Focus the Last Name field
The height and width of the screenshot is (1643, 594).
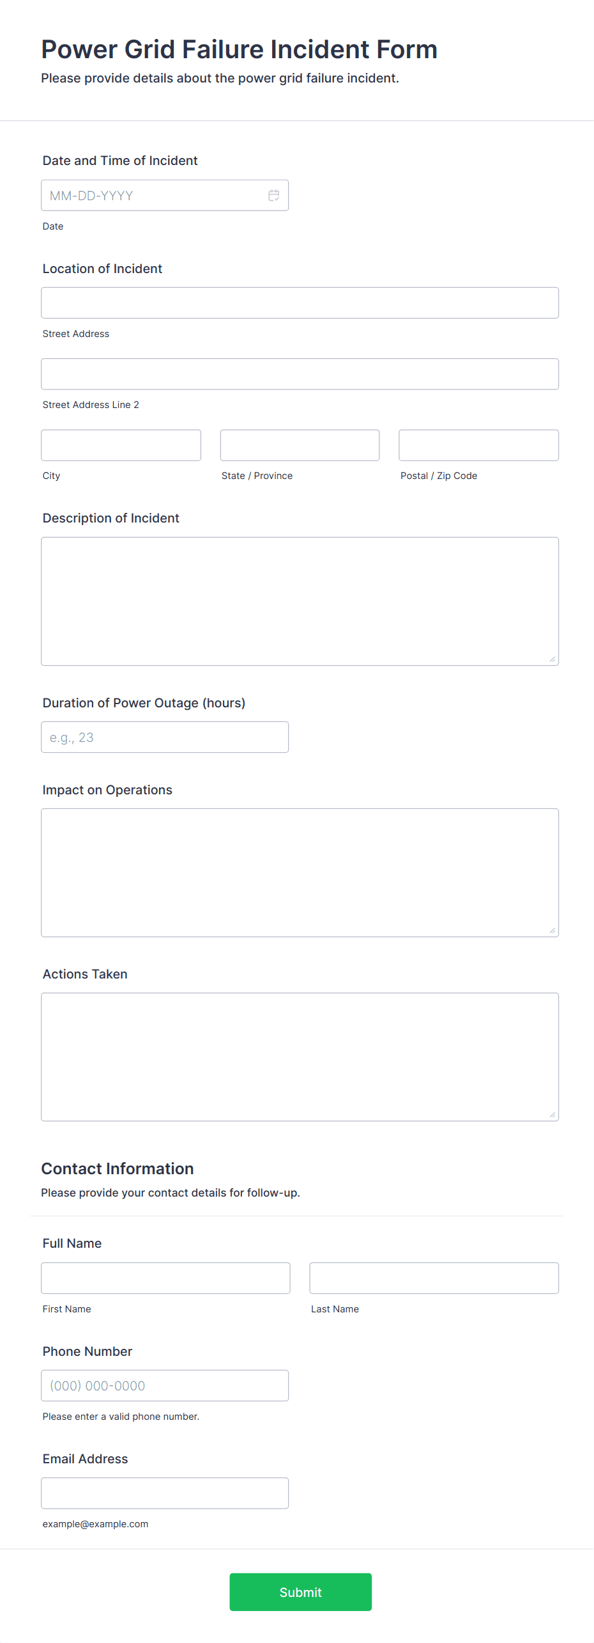(x=434, y=1278)
